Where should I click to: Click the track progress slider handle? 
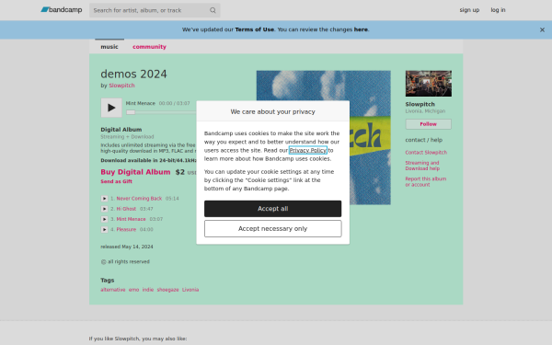click(131, 112)
